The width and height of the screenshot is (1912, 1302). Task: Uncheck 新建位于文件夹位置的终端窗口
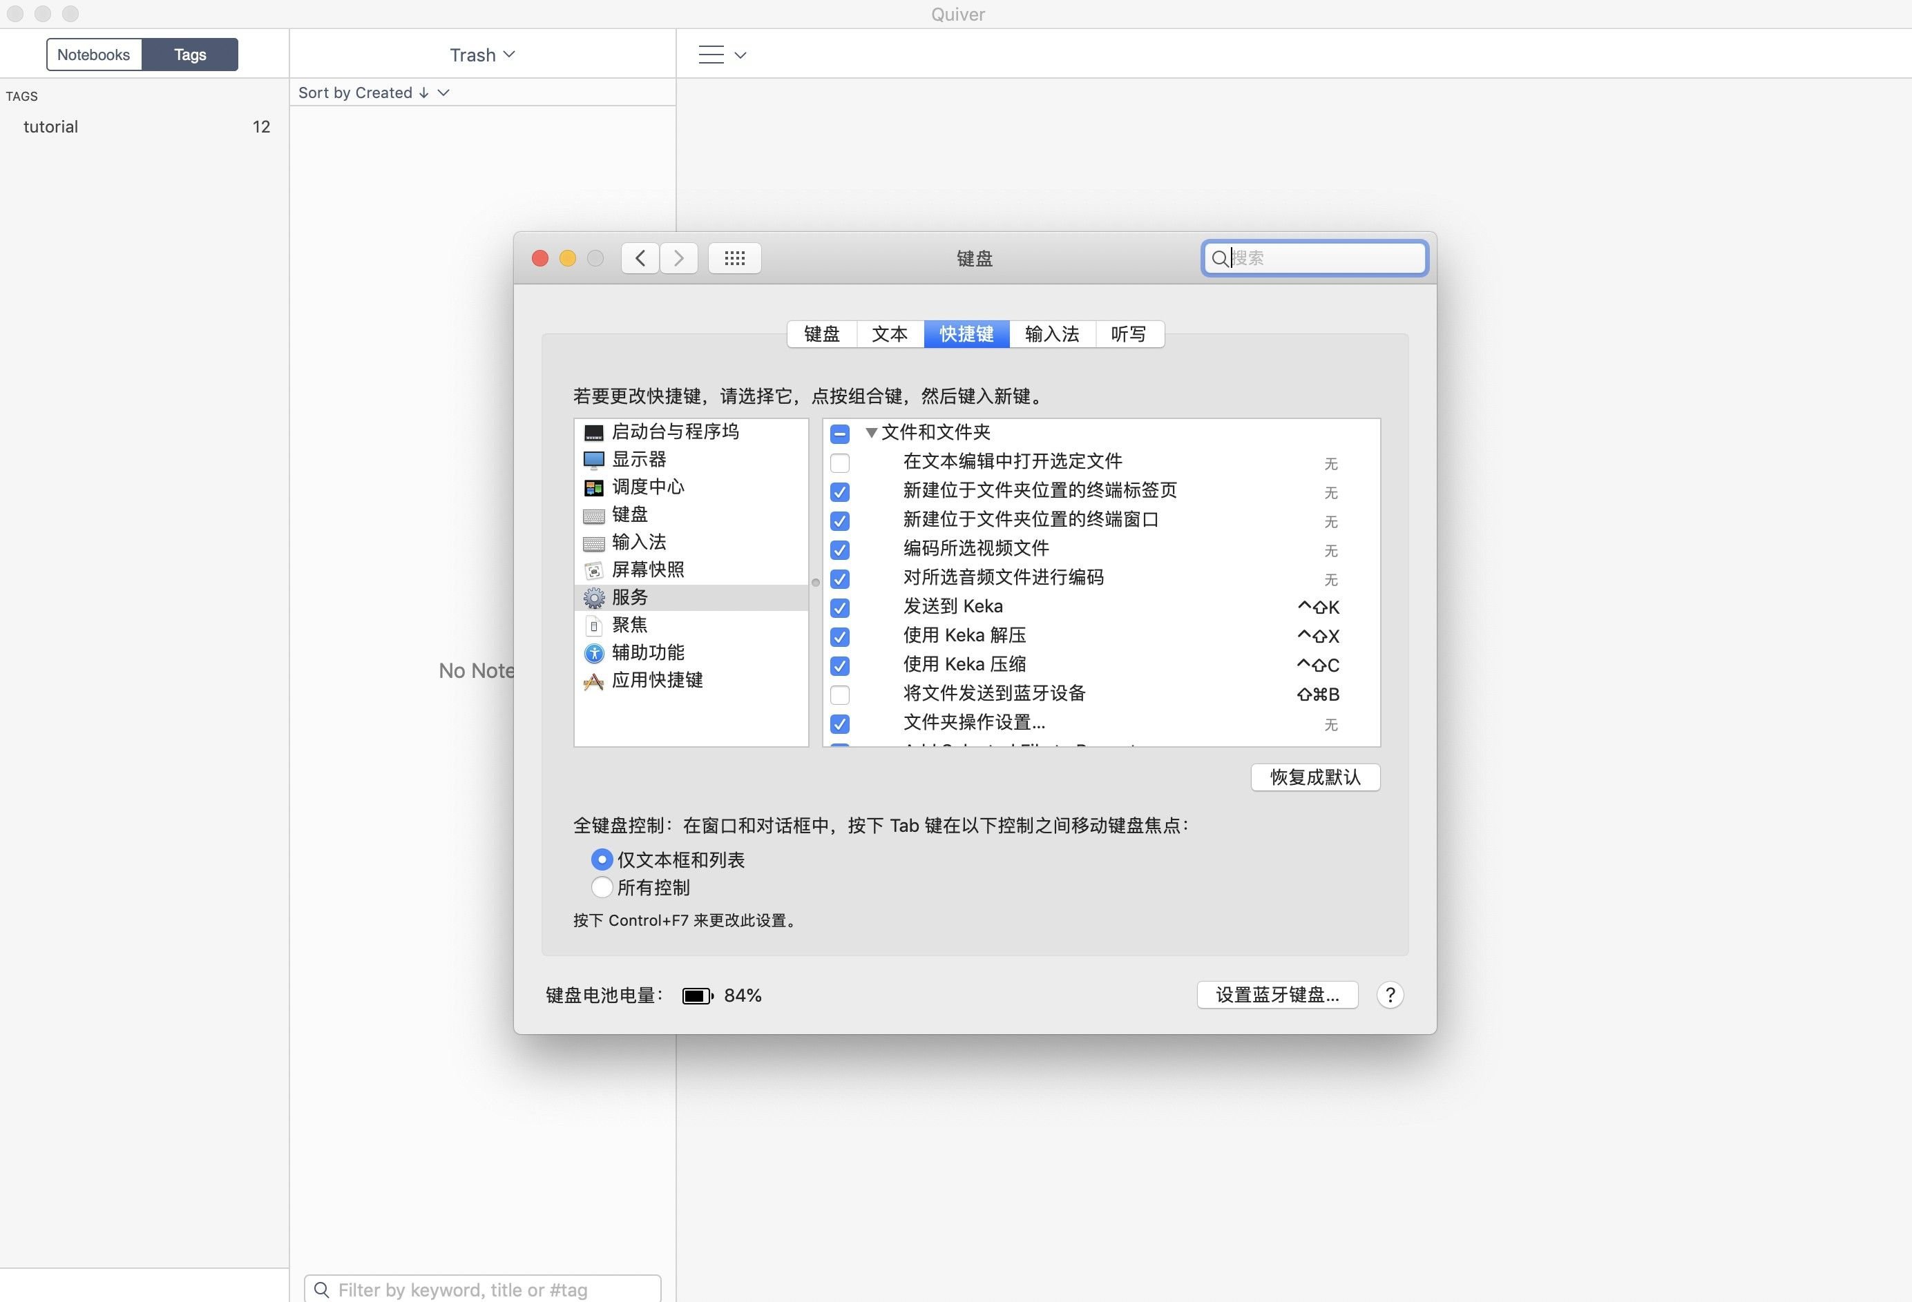(x=839, y=521)
